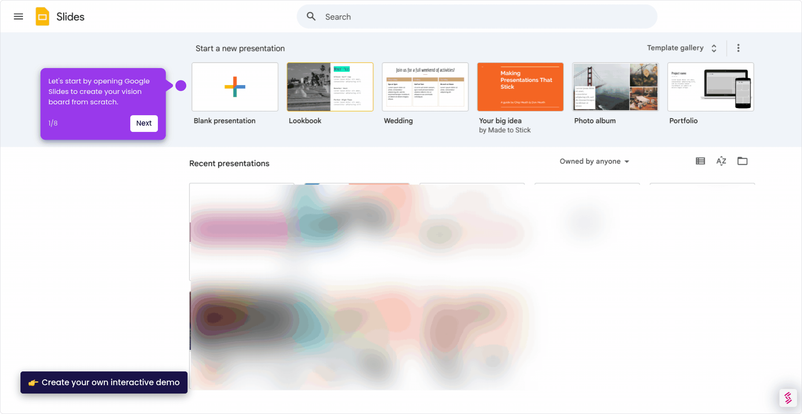Image resolution: width=802 pixels, height=414 pixels.
Task: Open the Wedding template thumbnail
Action: click(425, 87)
